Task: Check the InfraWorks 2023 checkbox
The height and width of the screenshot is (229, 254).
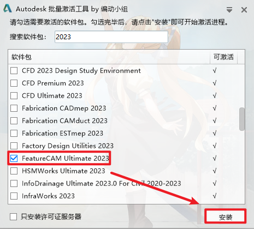Action: [x=14, y=196]
